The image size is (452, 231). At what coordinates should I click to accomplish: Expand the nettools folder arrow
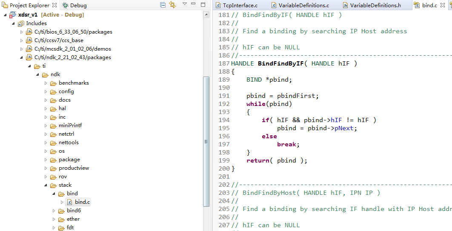pyautogui.click(x=46, y=143)
